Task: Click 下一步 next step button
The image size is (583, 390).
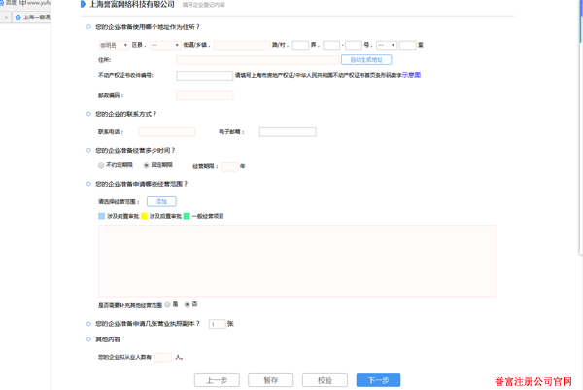Action: point(378,380)
